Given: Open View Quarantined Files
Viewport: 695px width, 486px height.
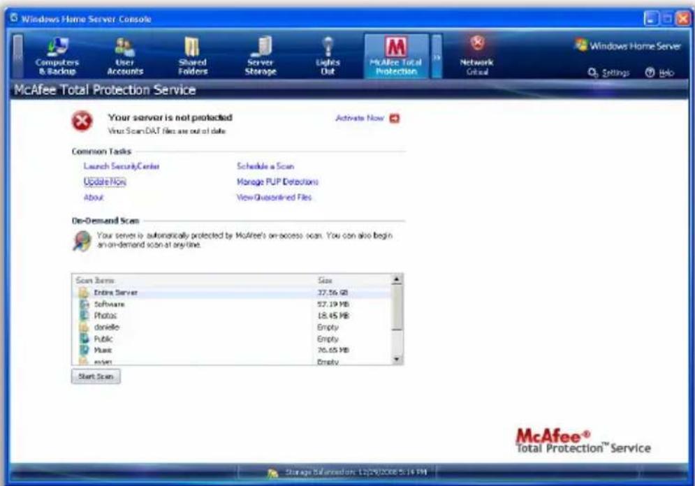Looking at the screenshot, I should click(274, 197).
